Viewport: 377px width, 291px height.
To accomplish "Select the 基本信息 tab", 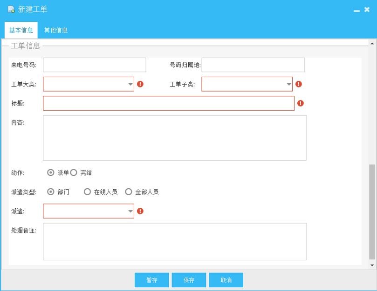I will [x=20, y=30].
